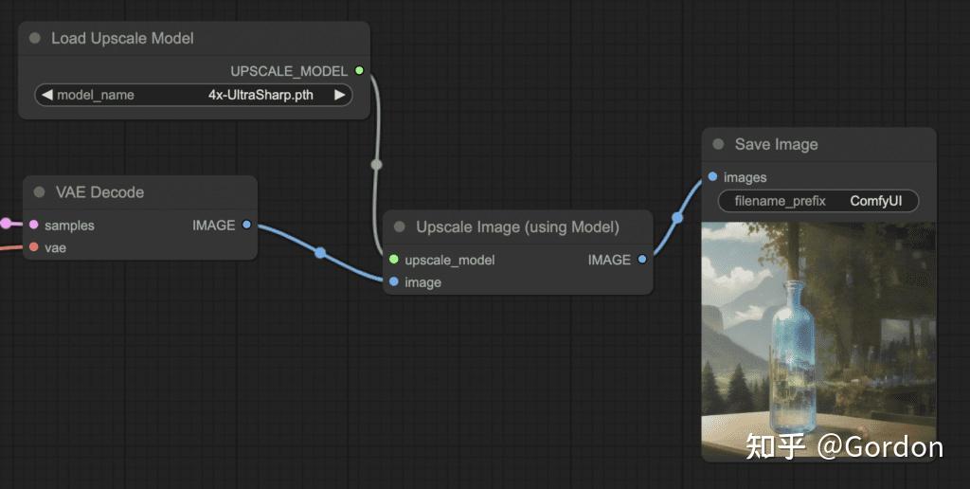Edit the filename_prefix ComfyUI field
This screenshot has width=970, height=489.
[818, 201]
